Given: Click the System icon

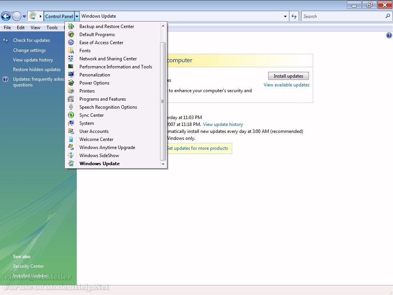Looking at the screenshot, I should (x=71, y=123).
